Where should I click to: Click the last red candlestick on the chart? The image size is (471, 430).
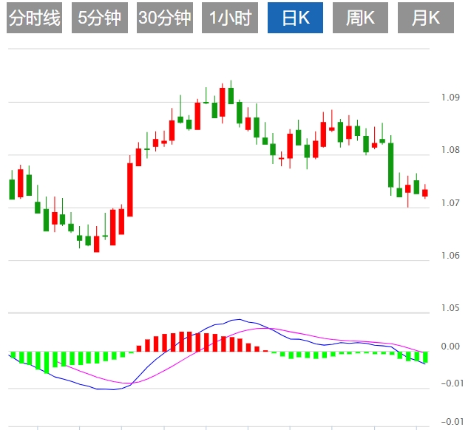click(425, 193)
